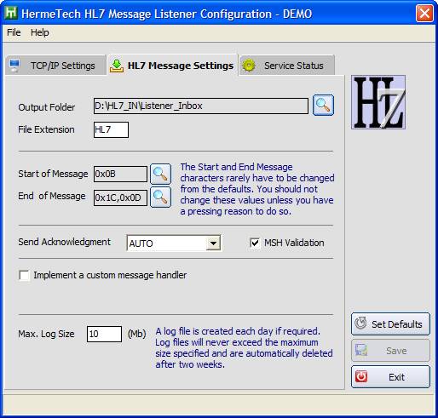Uncheck the MSH Validation checkbox
Screen dimensions: 438x418
255,243
